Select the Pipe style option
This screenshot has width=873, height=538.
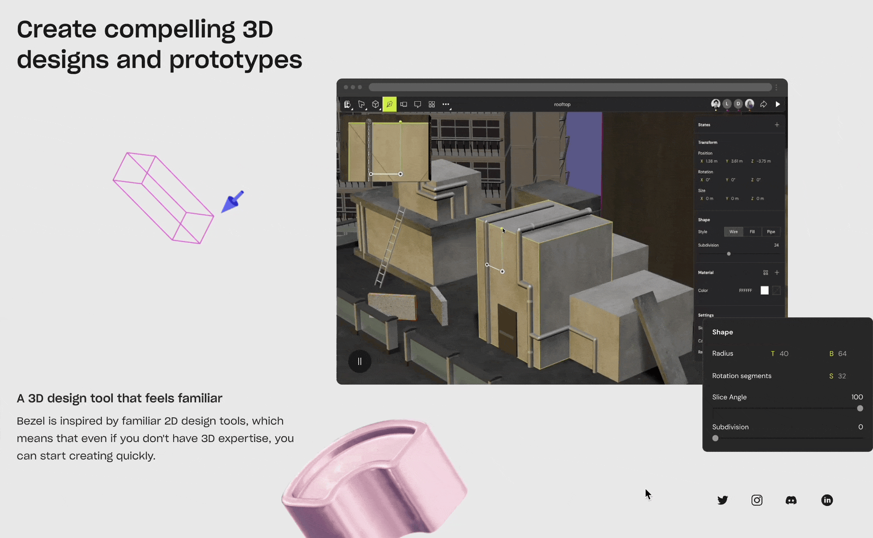point(771,232)
